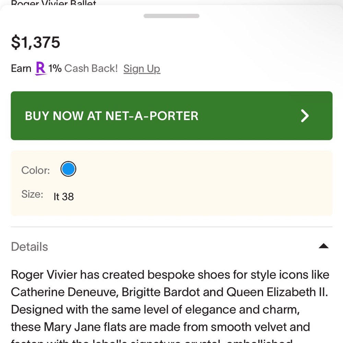343x343 pixels.
Task: Click the Color label
Action: 35,170
